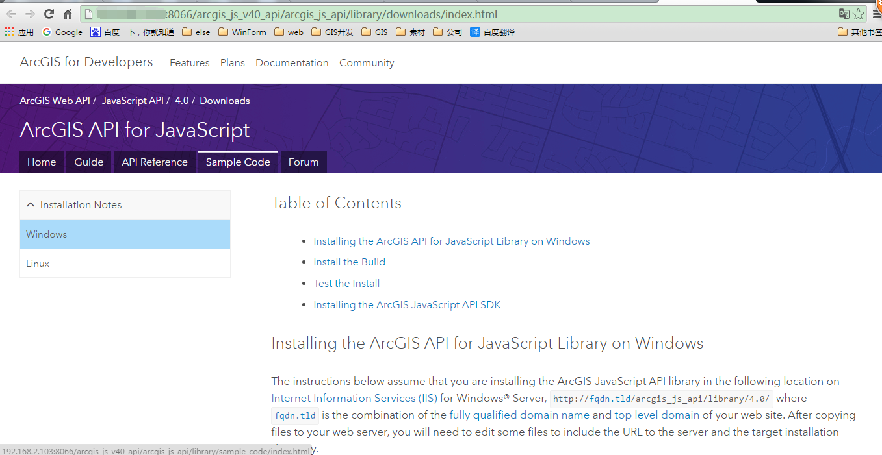Open the Documentation menu
This screenshot has width=882, height=455.
tap(292, 63)
